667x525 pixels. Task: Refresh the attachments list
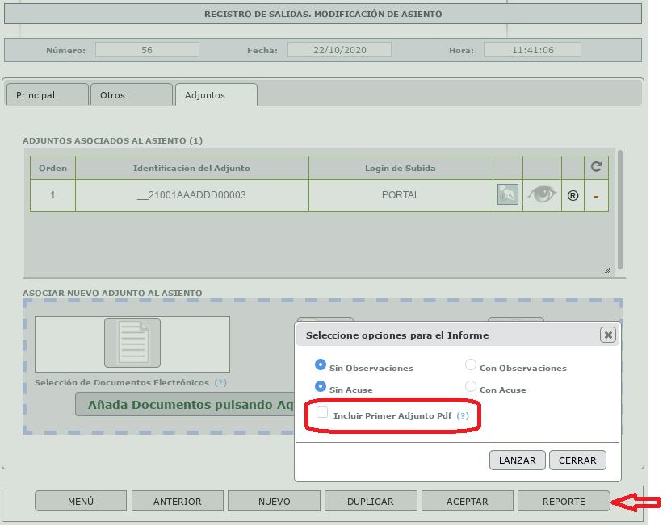(596, 166)
